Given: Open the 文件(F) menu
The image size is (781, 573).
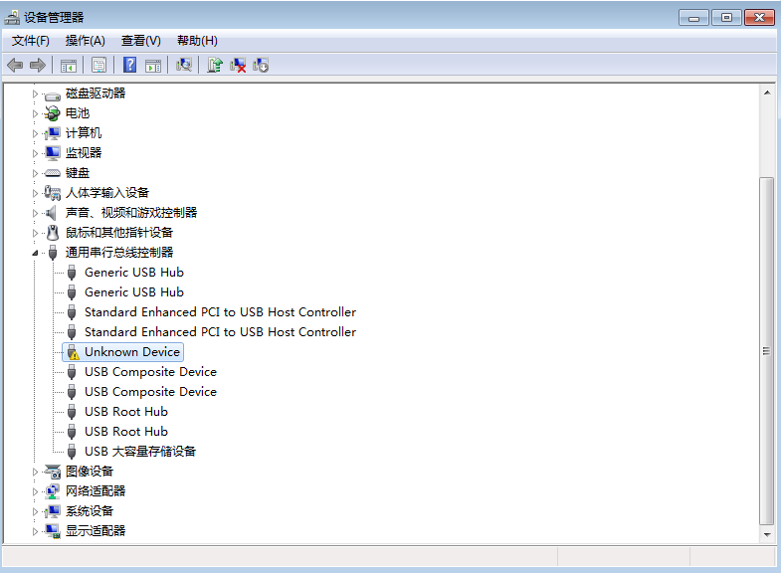Looking at the screenshot, I should click(31, 41).
